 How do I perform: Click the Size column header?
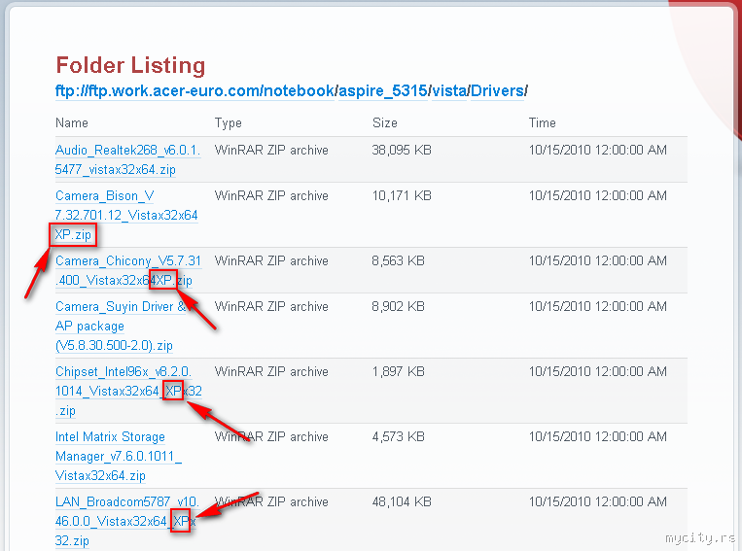(x=384, y=123)
